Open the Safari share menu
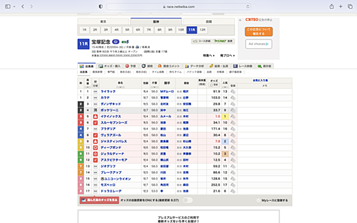The image size is (357, 223). tap(331, 7)
